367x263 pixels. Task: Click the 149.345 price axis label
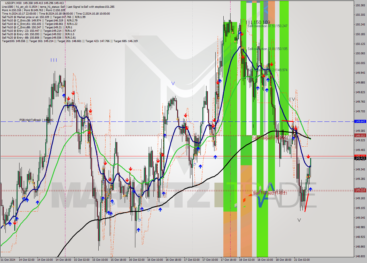(360, 169)
